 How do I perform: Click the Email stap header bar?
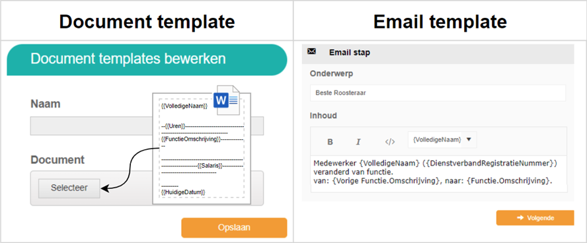(x=438, y=52)
